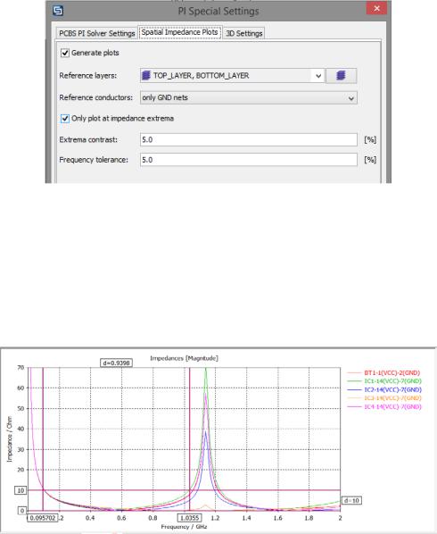Switch to PCBS PI Solver Settings tab
The width and height of the screenshot is (437, 534).
(97, 33)
